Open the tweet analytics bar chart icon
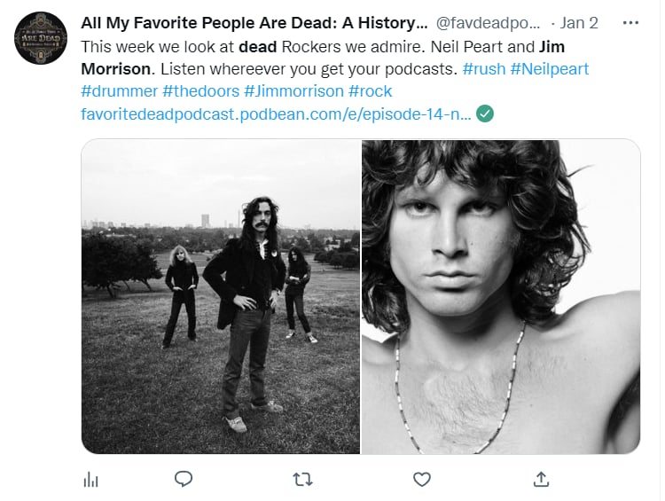 (x=90, y=480)
